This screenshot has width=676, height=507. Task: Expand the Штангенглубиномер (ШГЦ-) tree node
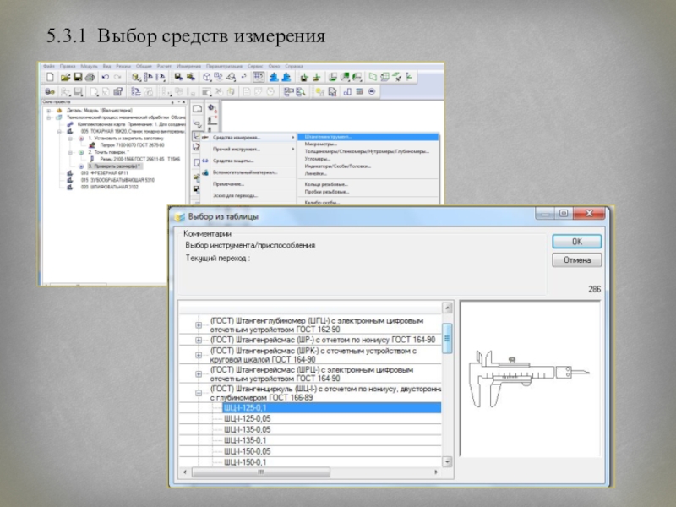point(199,325)
